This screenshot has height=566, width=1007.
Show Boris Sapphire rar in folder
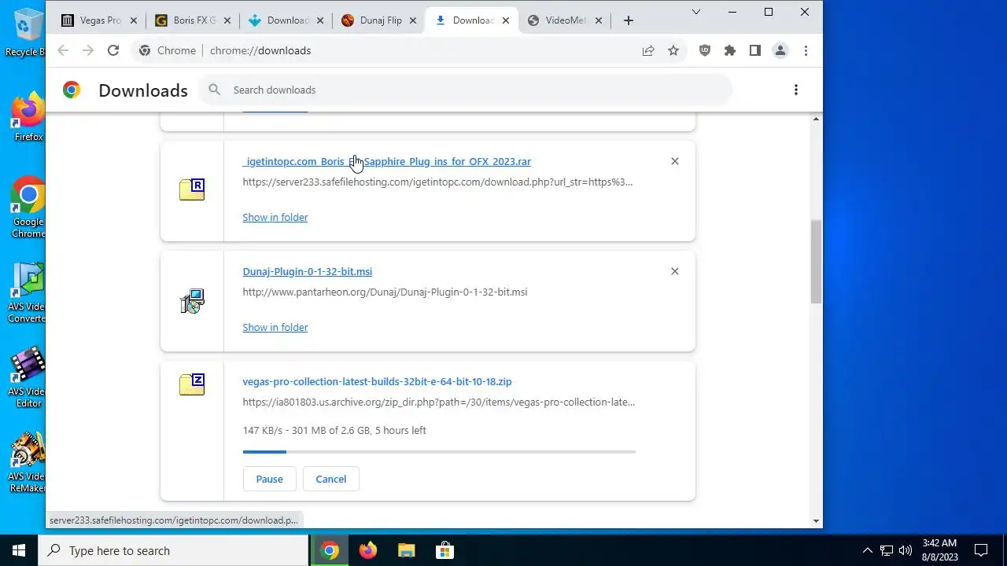tap(275, 217)
